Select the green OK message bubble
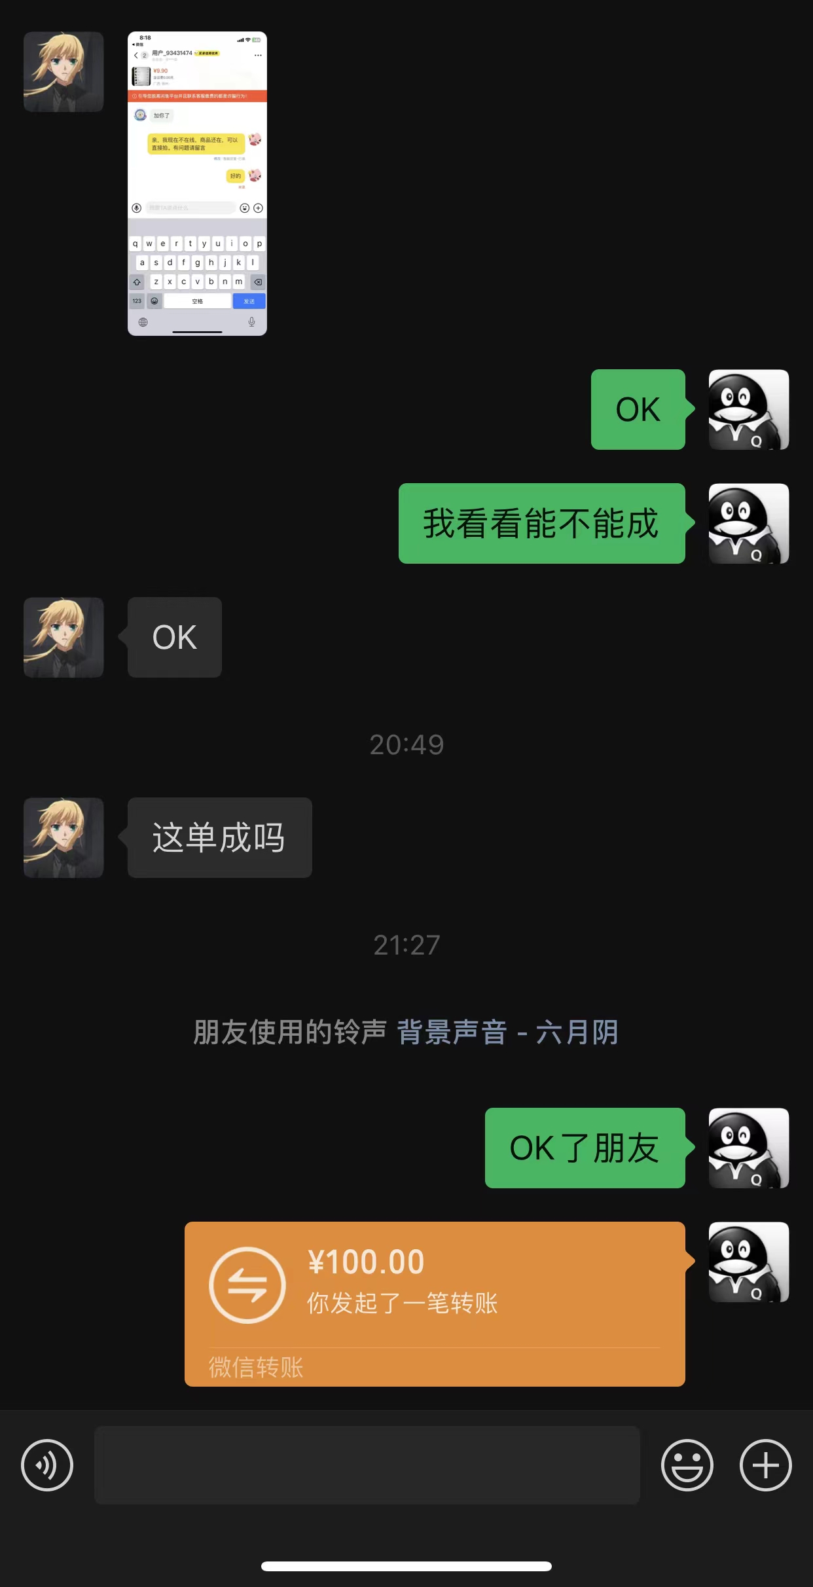Image resolution: width=813 pixels, height=1587 pixels. tap(638, 409)
